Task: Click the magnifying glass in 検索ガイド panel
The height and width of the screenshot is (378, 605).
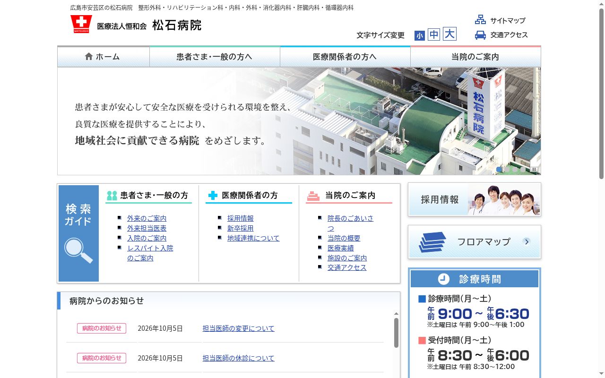Action: click(78, 250)
